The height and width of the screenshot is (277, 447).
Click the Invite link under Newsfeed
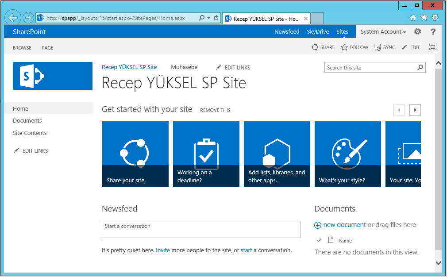[x=163, y=250]
